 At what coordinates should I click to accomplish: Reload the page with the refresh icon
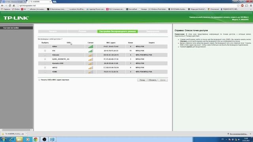pyautogui.click(x=10, y=6)
